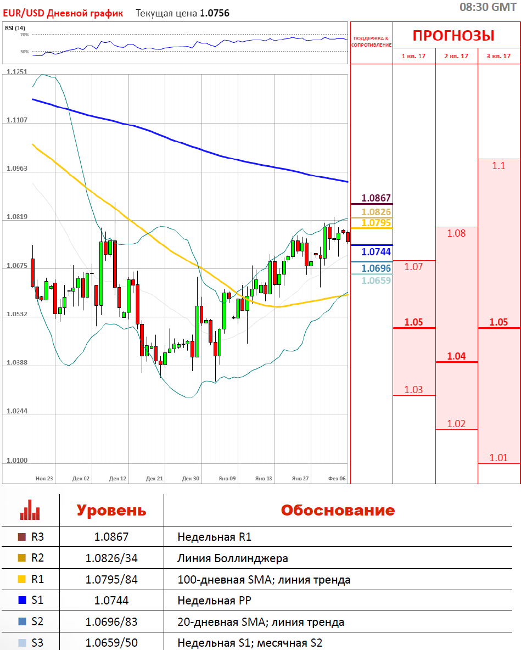521x650 pixels.
Task: Click the 1.04 forecast median in second quarter
Action: click(456, 356)
